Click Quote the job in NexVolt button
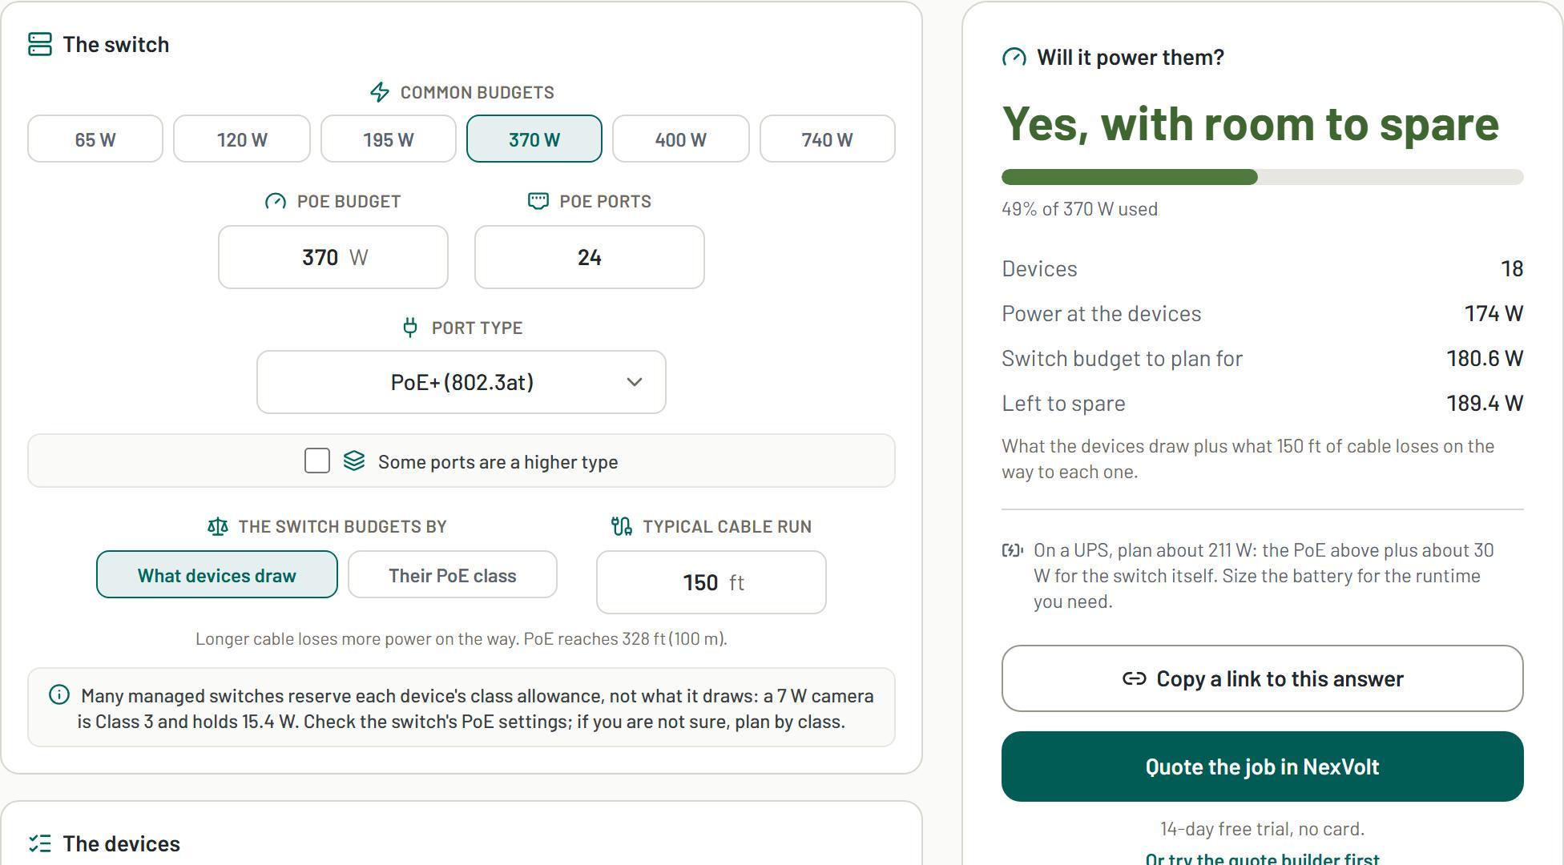 click(x=1263, y=766)
